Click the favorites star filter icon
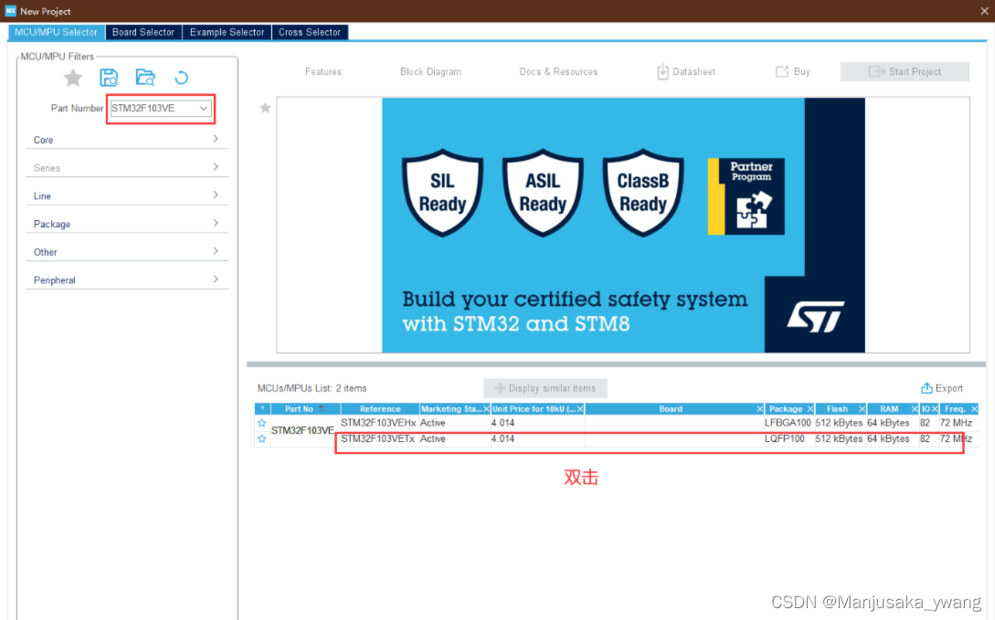This screenshot has height=620, width=995. (x=72, y=78)
